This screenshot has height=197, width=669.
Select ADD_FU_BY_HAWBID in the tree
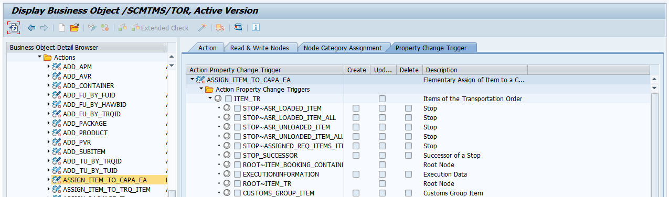click(x=94, y=105)
